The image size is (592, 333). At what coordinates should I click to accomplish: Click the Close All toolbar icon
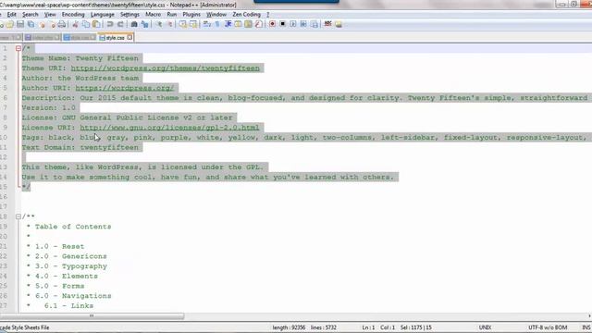pos(53,24)
